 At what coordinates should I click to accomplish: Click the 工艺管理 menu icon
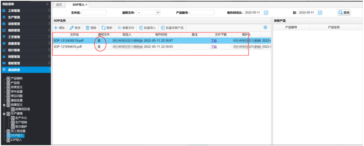coord(4,37)
